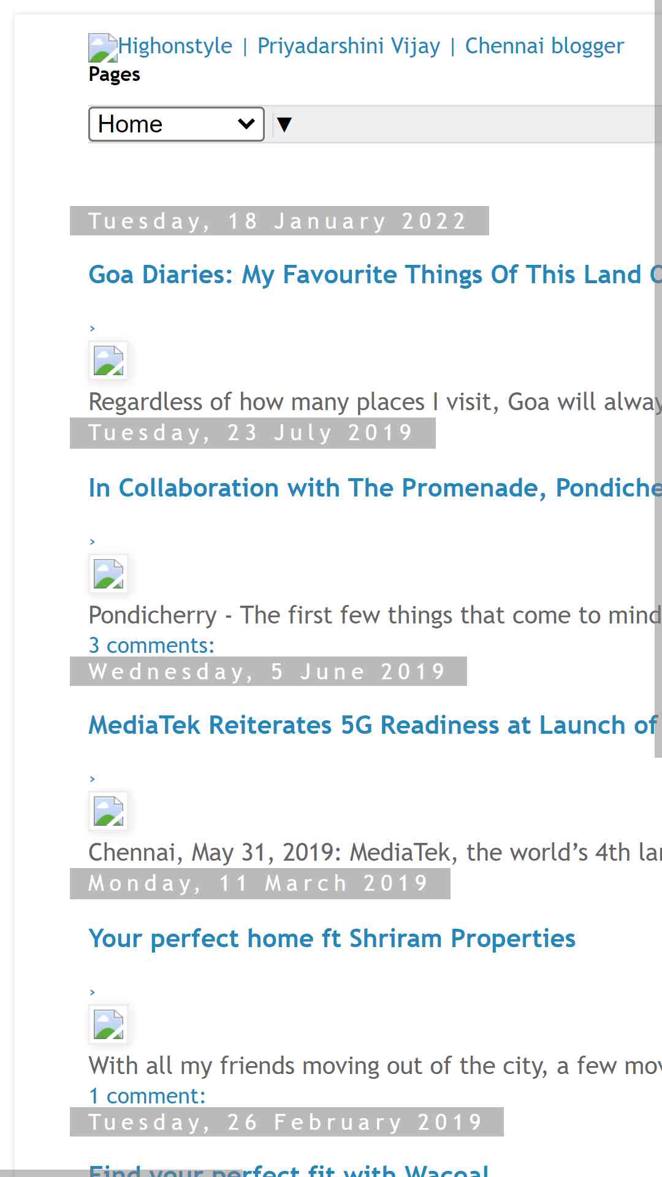Open the Highonstyle Priyadarshini Vijay Chennai blogger header link
This screenshot has width=662, height=1177.
[371, 46]
